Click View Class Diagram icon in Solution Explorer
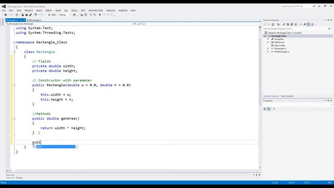This screenshot has height=188, width=334. [313, 25]
